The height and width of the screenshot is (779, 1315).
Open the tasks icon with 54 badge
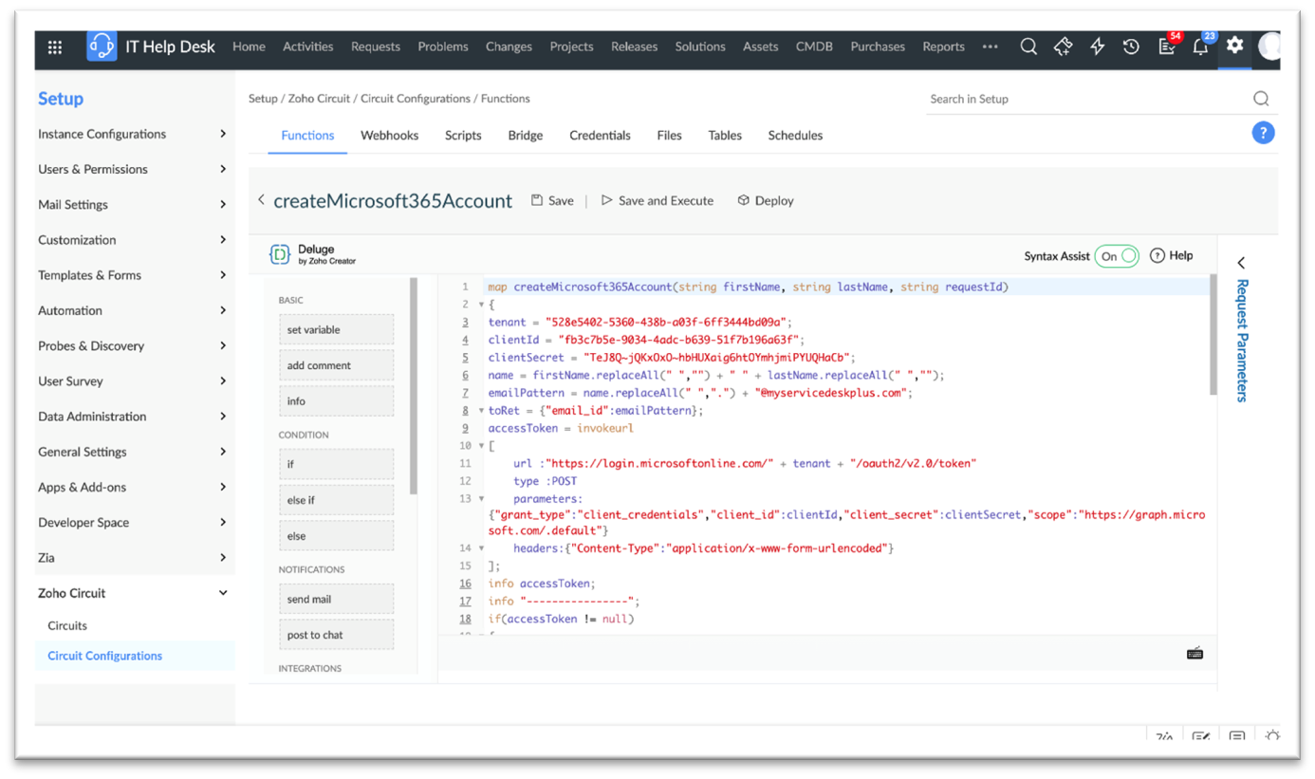(x=1167, y=46)
